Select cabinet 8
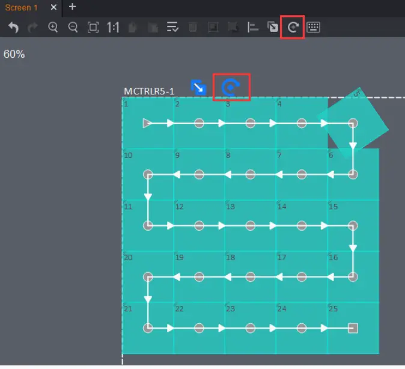Viewport: 405px width, 369px height. [251, 174]
